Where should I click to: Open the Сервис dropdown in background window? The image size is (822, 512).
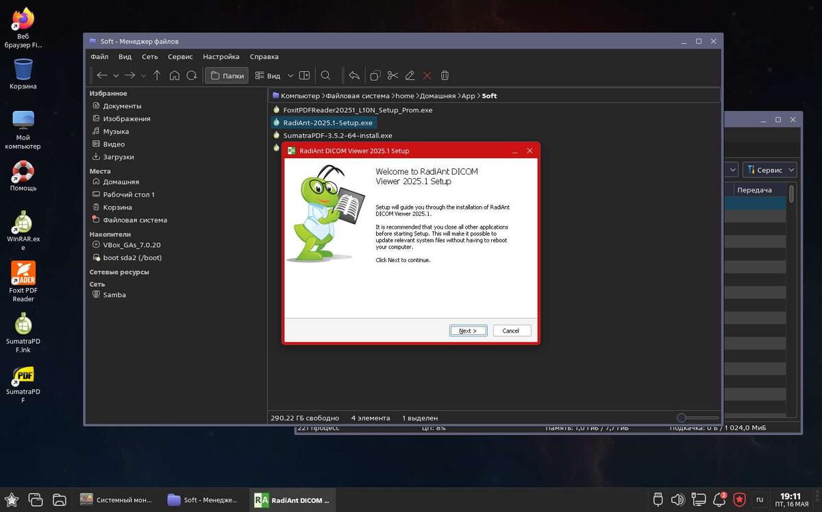770,170
